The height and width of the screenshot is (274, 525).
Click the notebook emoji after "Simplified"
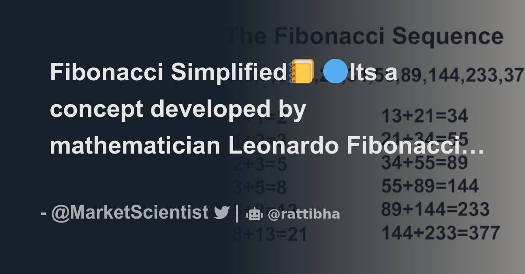(301, 72)
